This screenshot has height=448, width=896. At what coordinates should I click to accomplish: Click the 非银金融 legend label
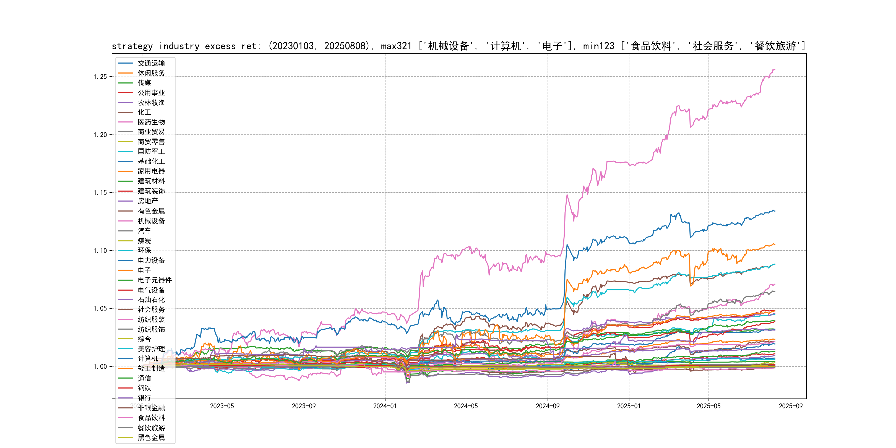[151, 408]
